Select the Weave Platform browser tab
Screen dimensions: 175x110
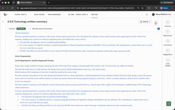pos(31,3)
